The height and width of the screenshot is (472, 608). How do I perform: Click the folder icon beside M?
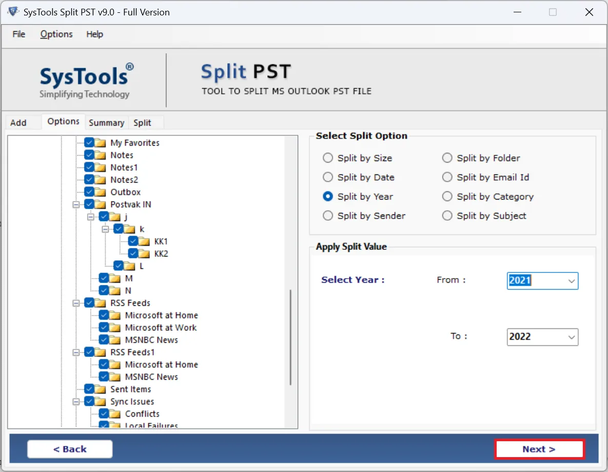[115, 279]
